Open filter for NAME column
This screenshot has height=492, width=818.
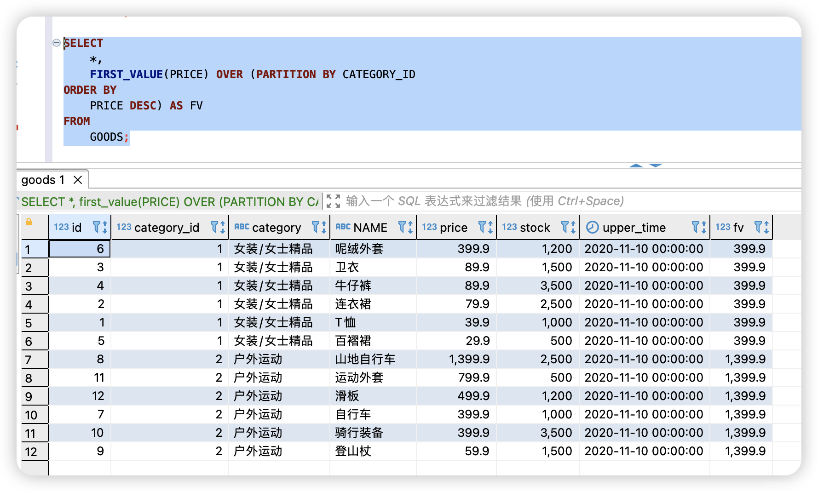pyautogui.click(x=402, y=227)
